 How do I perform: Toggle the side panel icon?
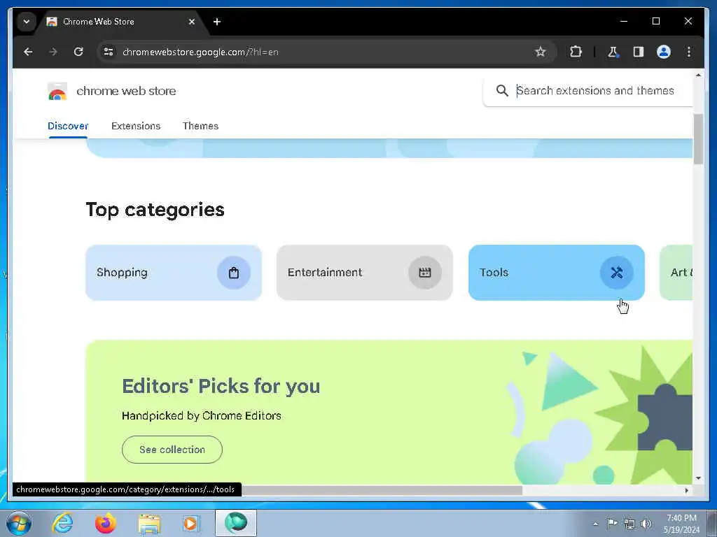tap(639, 52)
